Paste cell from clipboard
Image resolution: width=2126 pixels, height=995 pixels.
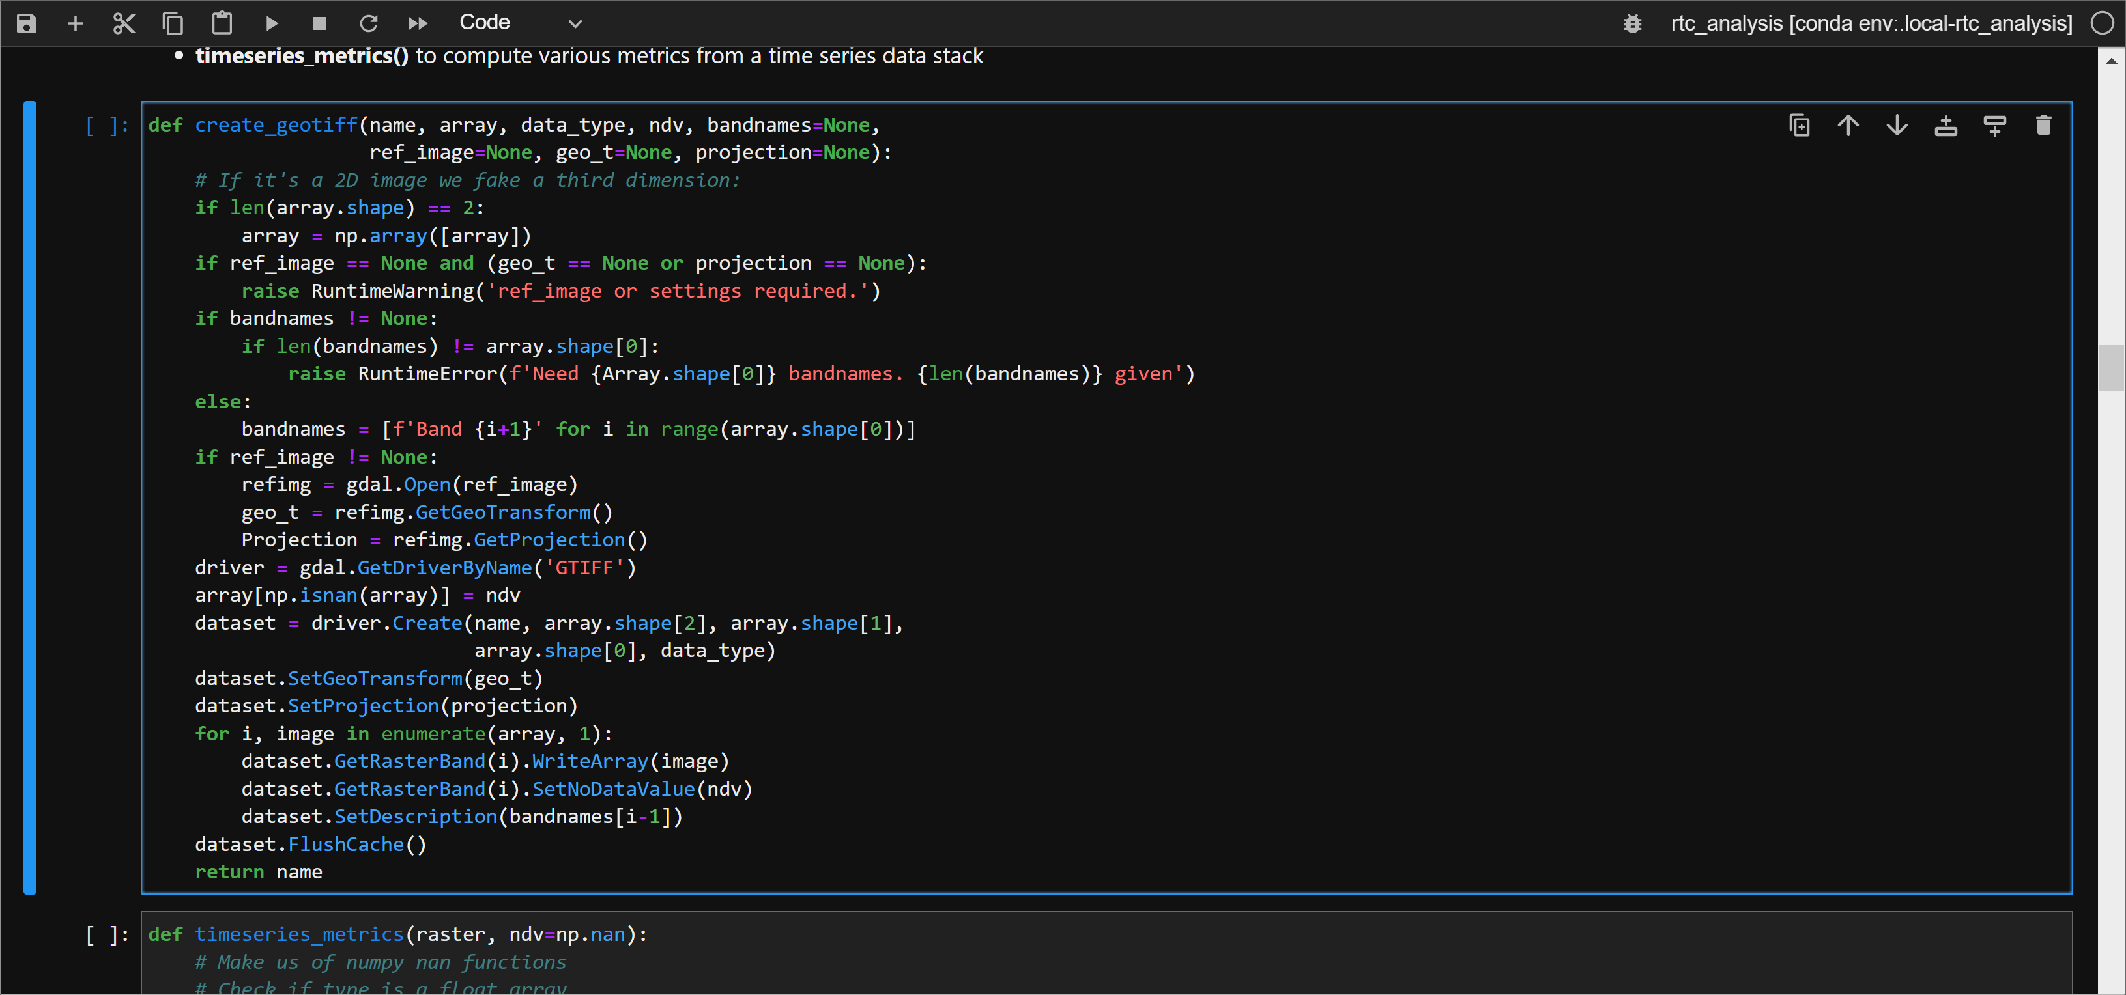pos(221,23)
